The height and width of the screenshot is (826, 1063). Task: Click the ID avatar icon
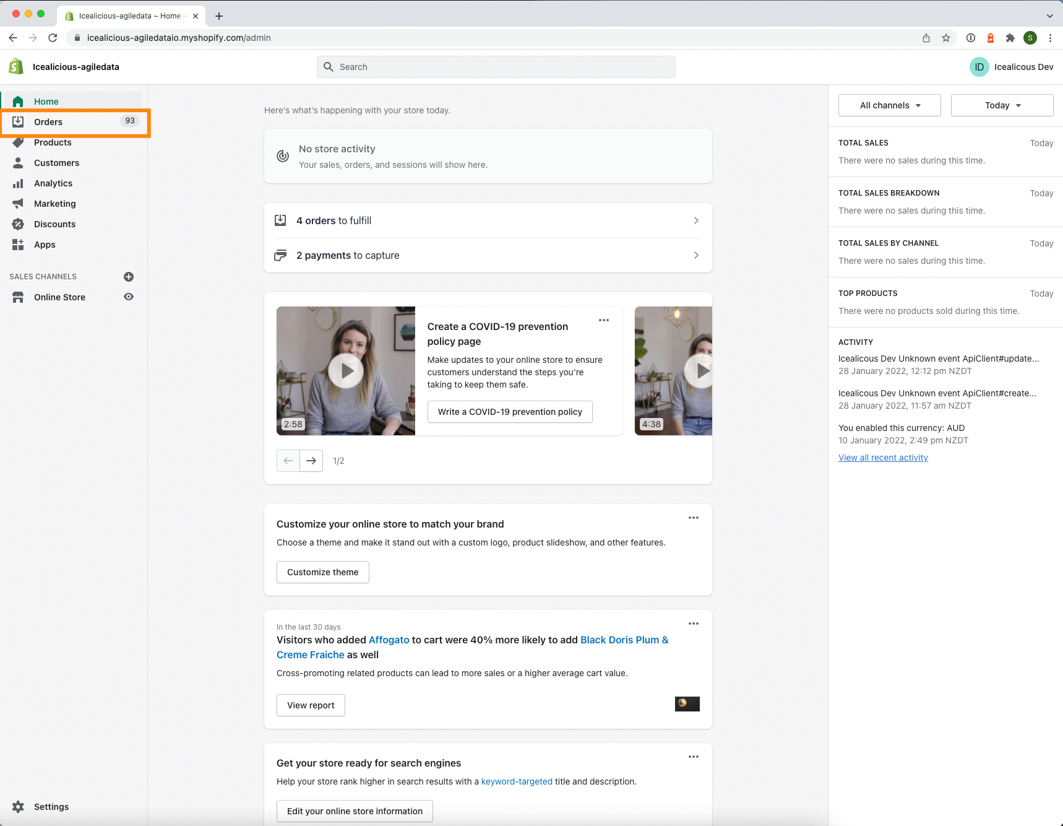click(979, 67)
